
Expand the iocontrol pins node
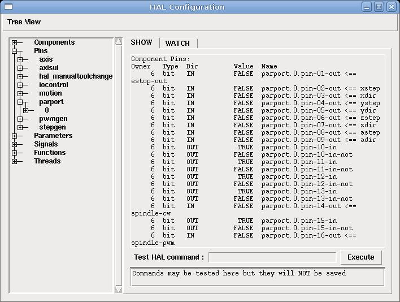20,85
